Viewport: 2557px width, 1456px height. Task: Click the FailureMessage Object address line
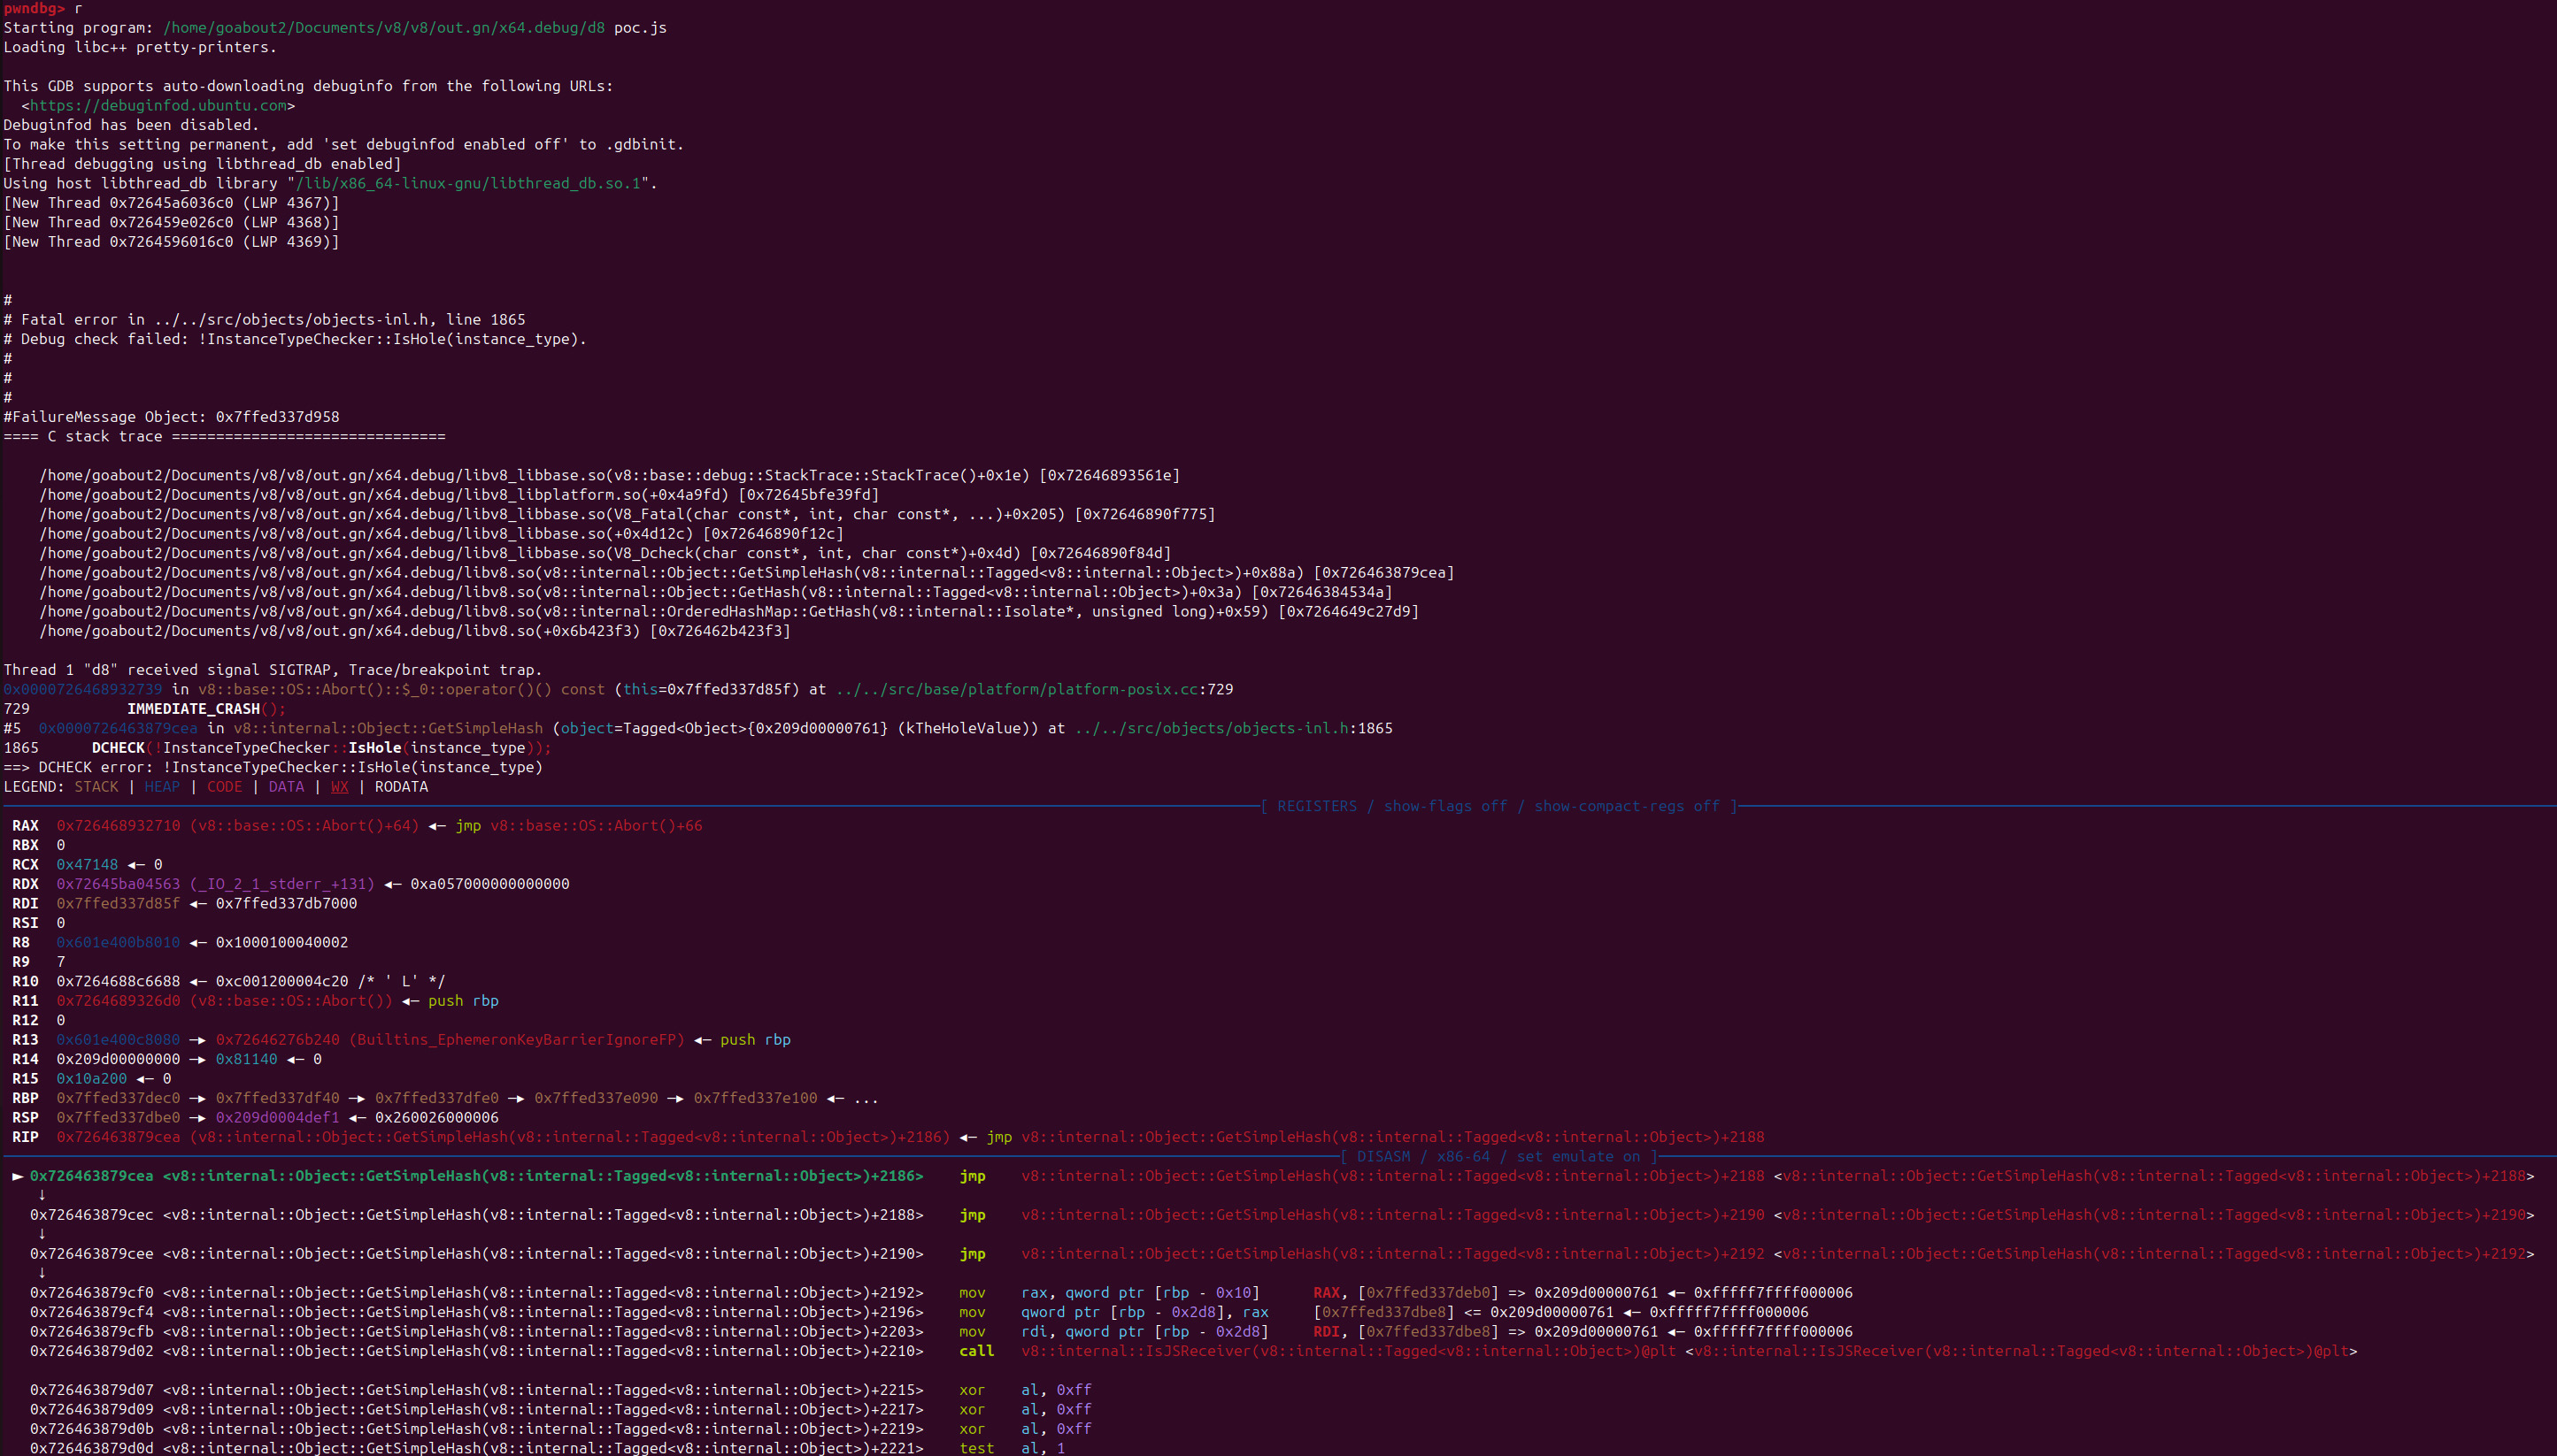tap(171, 417)
